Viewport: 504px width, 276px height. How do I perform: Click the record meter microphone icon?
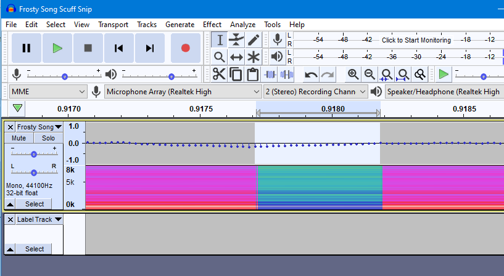pyautogui.click(x=278, y=40)
